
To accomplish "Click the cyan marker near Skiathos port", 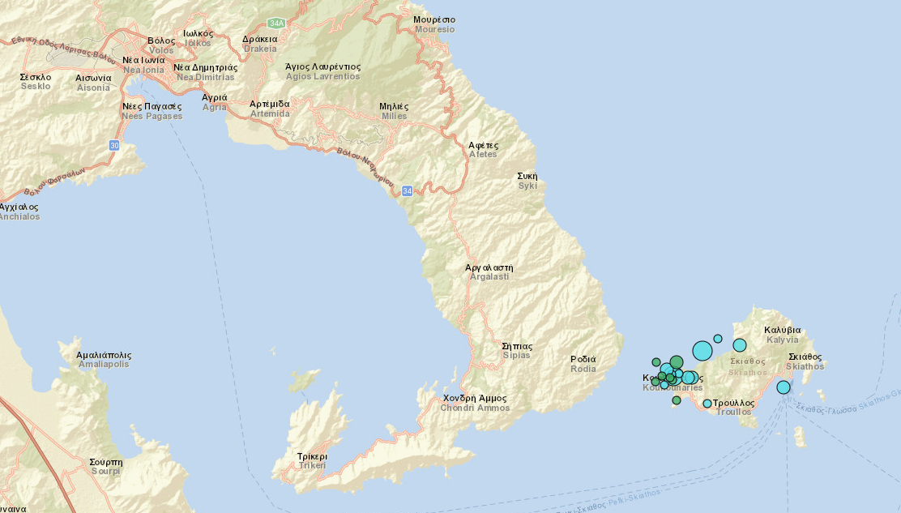I will [784, 387].
